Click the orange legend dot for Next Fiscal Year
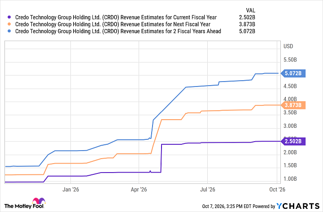Image resolution: width=323 pixels, height=212 pixels. [9, 24]
